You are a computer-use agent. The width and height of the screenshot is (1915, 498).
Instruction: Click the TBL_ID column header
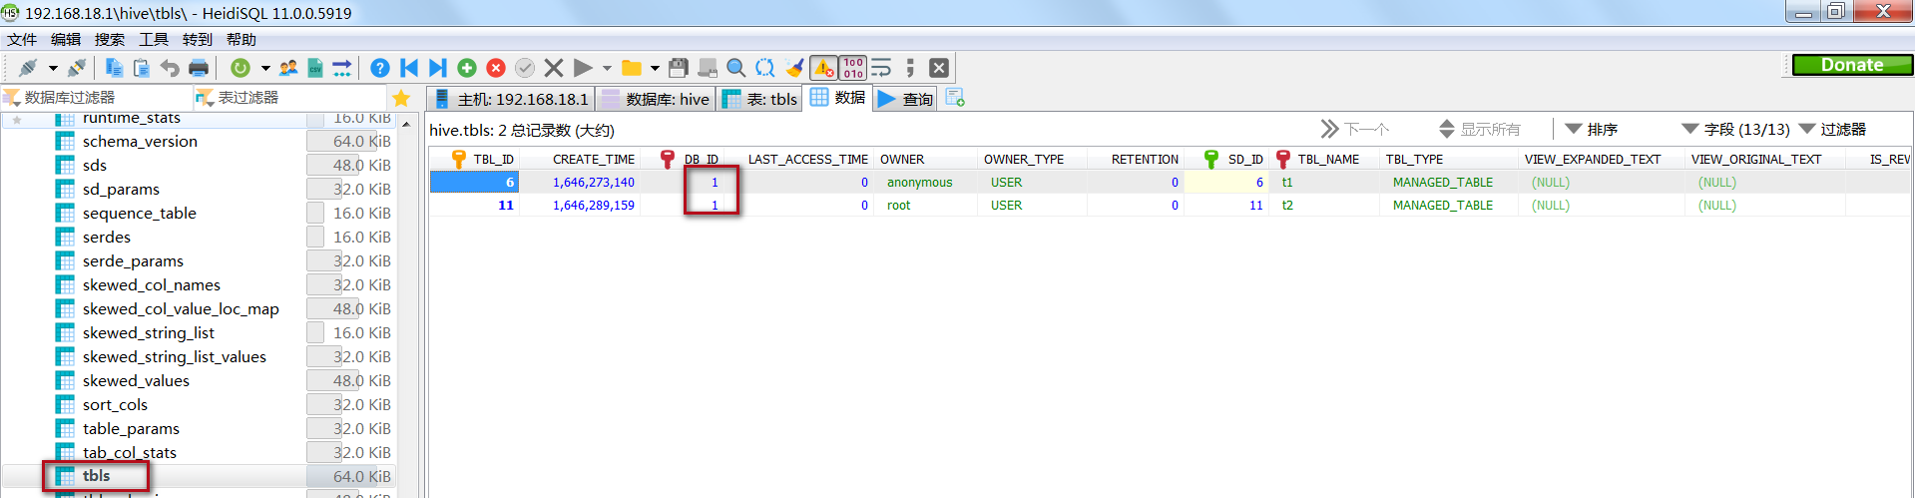point(475,159)
